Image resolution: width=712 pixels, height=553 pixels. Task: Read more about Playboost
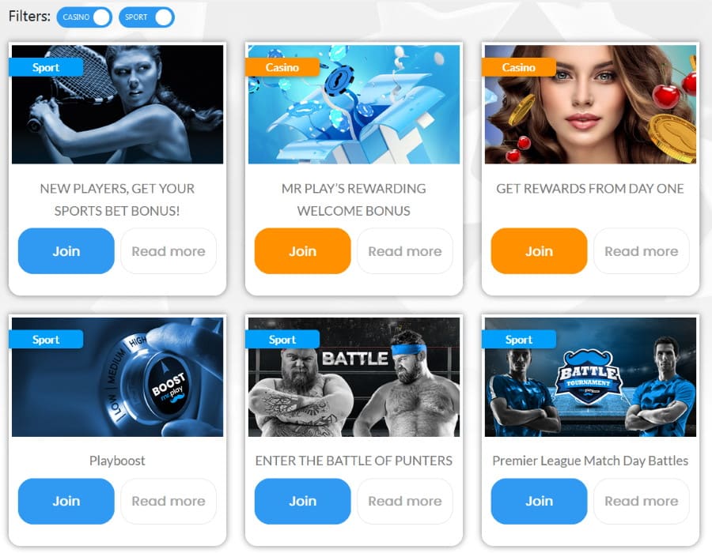[169, 502]
